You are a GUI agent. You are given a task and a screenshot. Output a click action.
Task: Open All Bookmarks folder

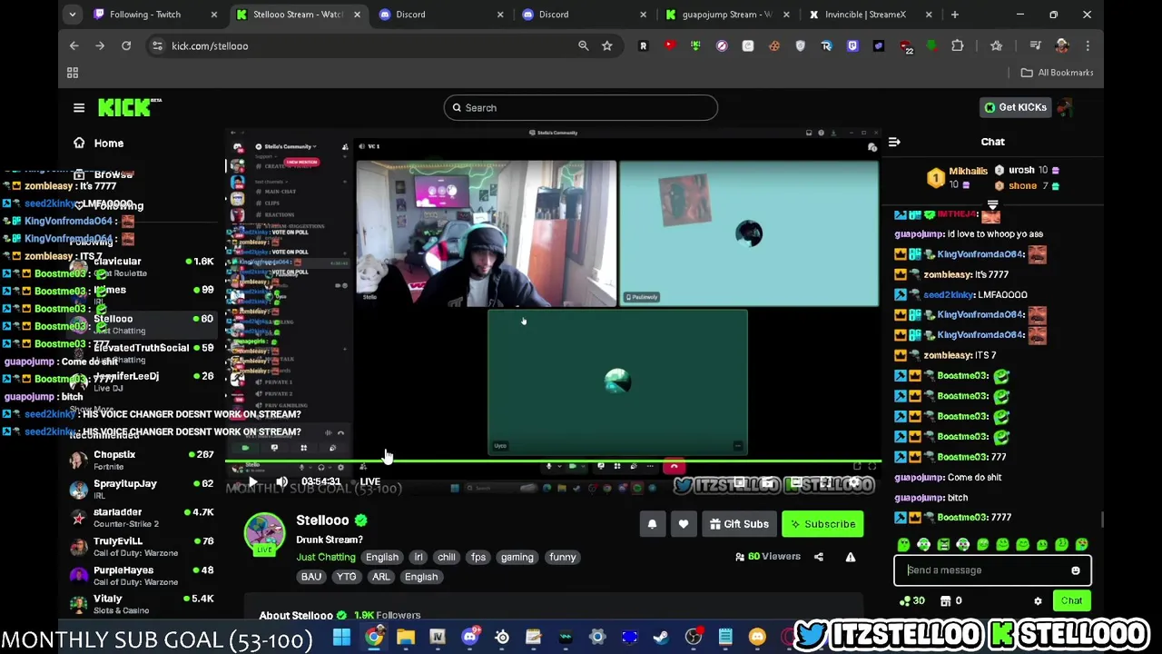tap(1057, 73)
